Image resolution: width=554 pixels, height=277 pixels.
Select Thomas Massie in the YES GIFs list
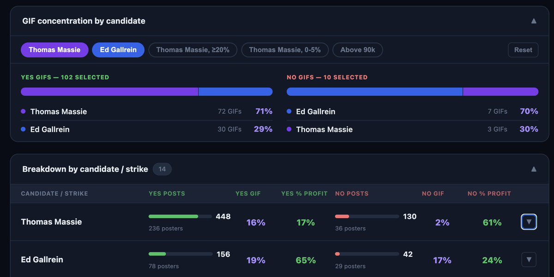[x=59, y=112]
